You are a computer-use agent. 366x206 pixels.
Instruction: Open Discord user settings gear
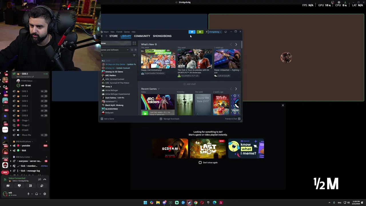[x=45, y=194]
